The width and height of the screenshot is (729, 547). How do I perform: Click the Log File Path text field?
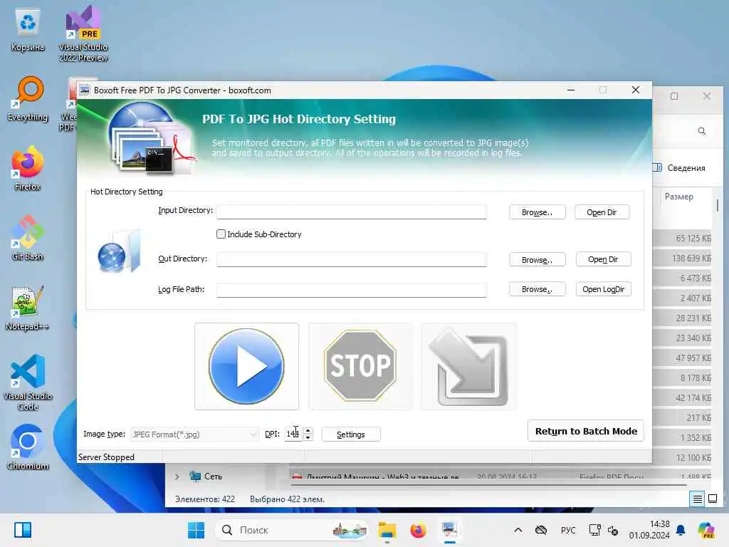(x=351, y=289)
